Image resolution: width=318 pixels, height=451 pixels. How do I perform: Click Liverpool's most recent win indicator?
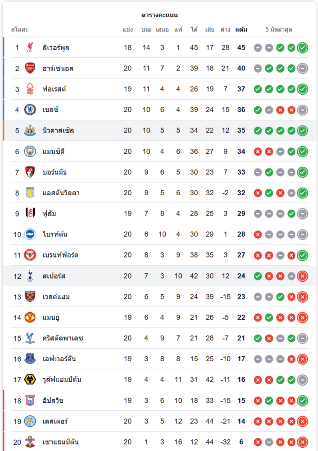[x=303, y=47]
